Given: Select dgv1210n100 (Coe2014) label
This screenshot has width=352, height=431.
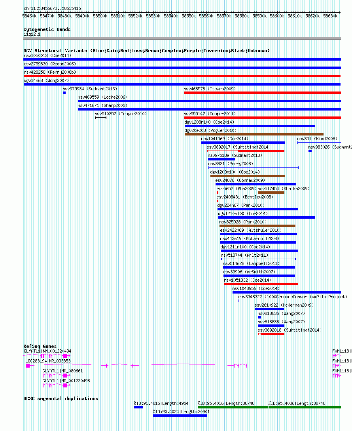Looking at the screenshot, I should tap(243, 214).
